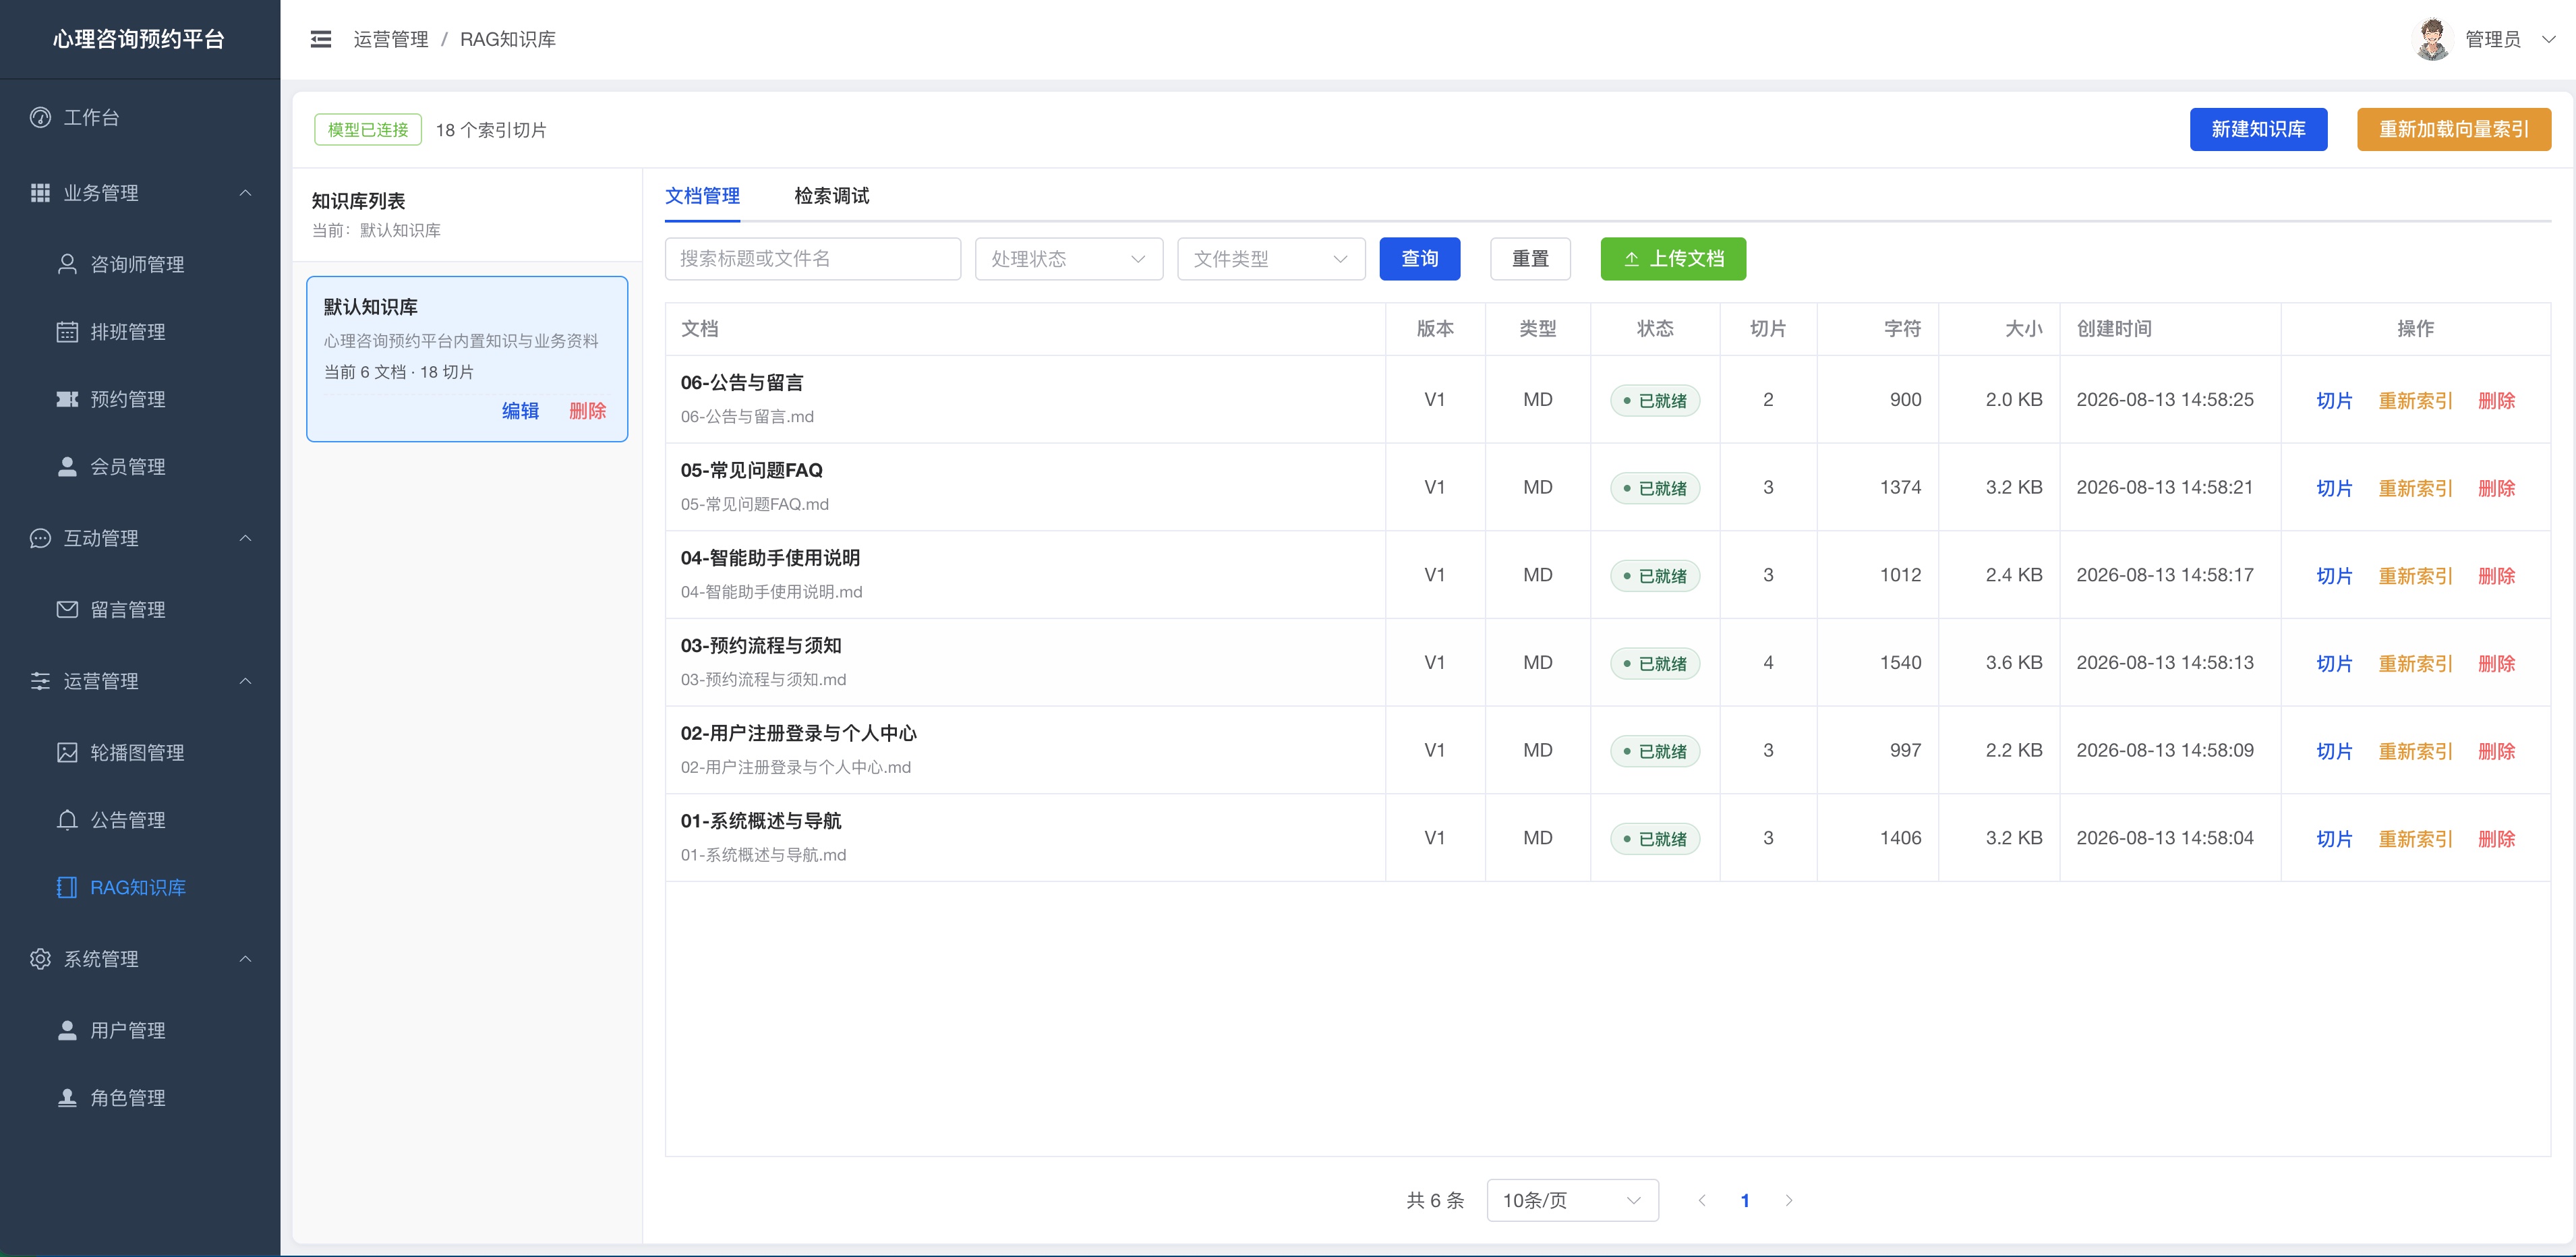Open the 管理员 account dropdown arrow
The height and width of the screenshot is (1257, 2576).
coord(2549,39)
